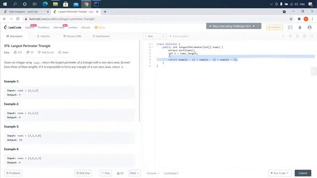This screenshot has width=317, height=178.
Task: Open the Mail app from the taskbar
Action: pos(76,4)
